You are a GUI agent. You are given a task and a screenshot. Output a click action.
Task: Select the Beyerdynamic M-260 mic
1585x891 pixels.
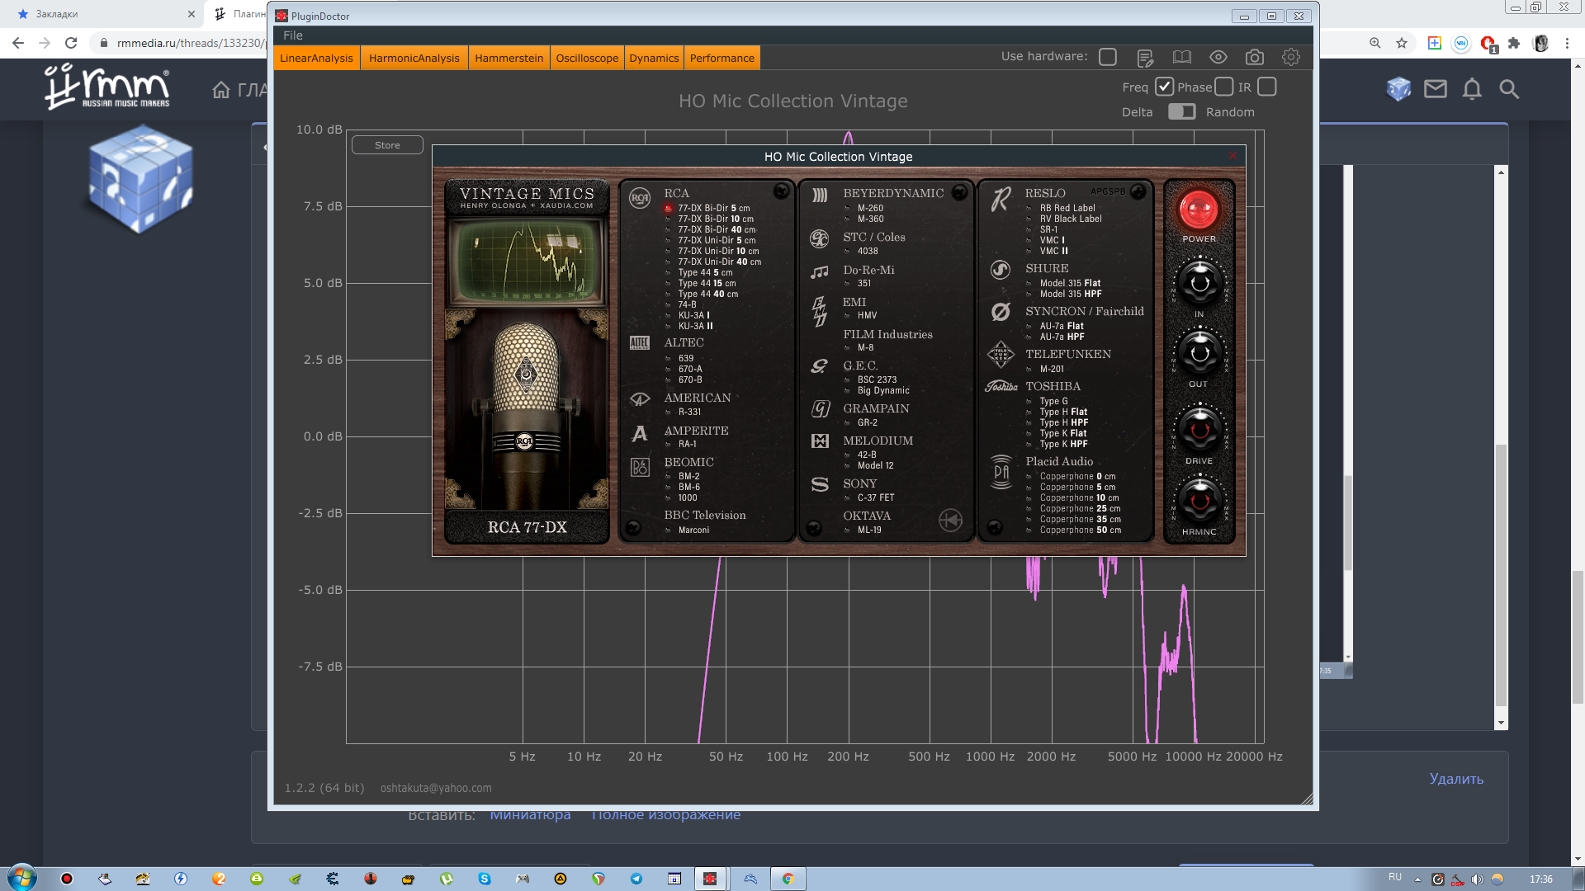coord(870,208)
